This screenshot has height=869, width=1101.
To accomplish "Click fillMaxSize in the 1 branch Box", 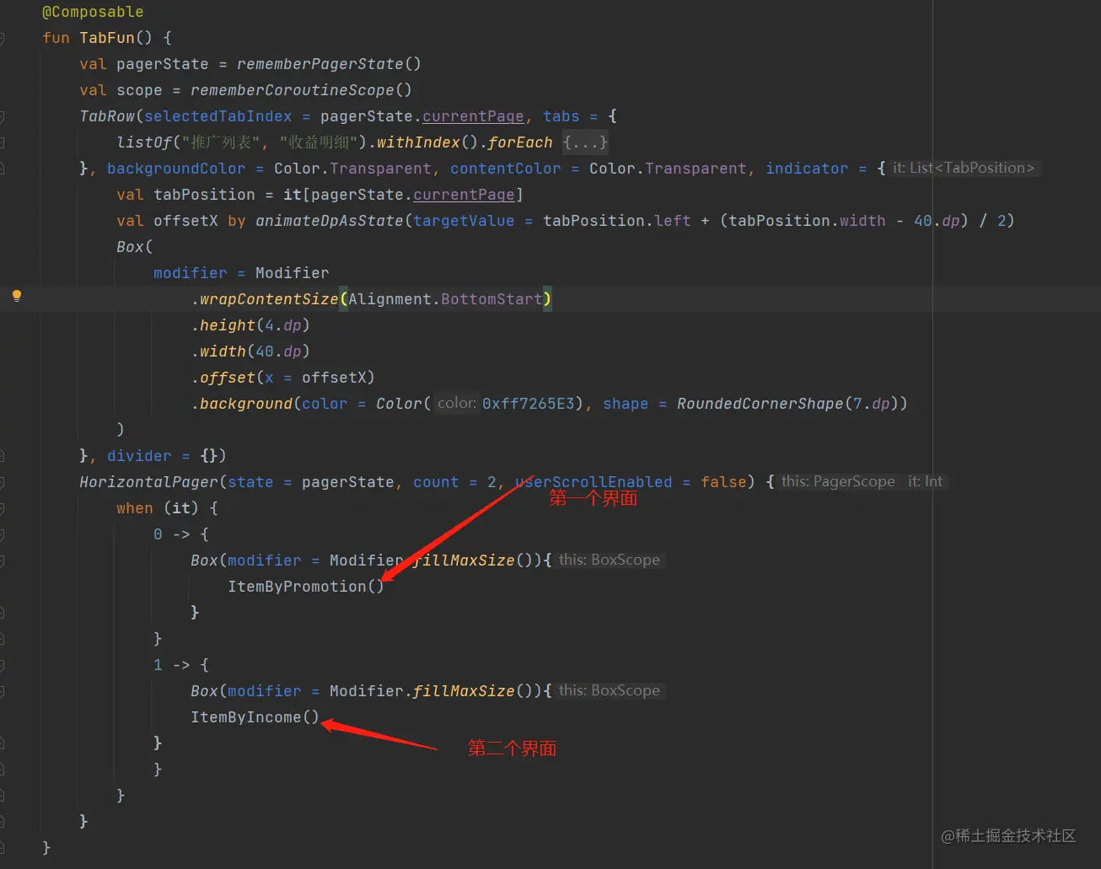I will [x=464, y=691].
